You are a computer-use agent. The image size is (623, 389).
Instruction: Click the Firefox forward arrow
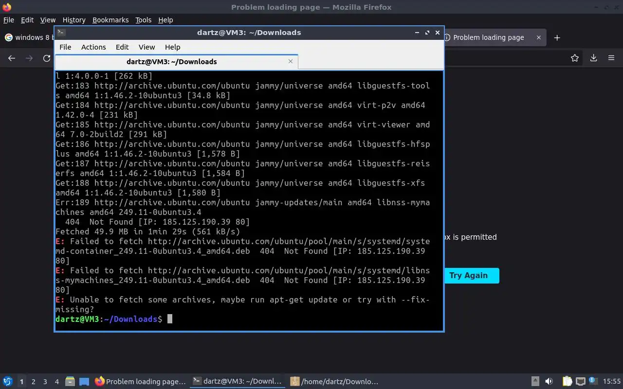click(29, 58)
